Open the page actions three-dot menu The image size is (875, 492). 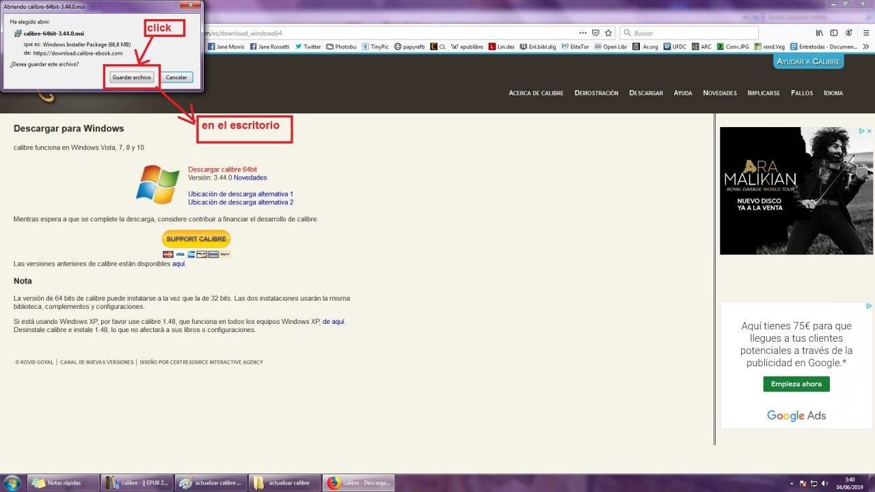[582, 33]
